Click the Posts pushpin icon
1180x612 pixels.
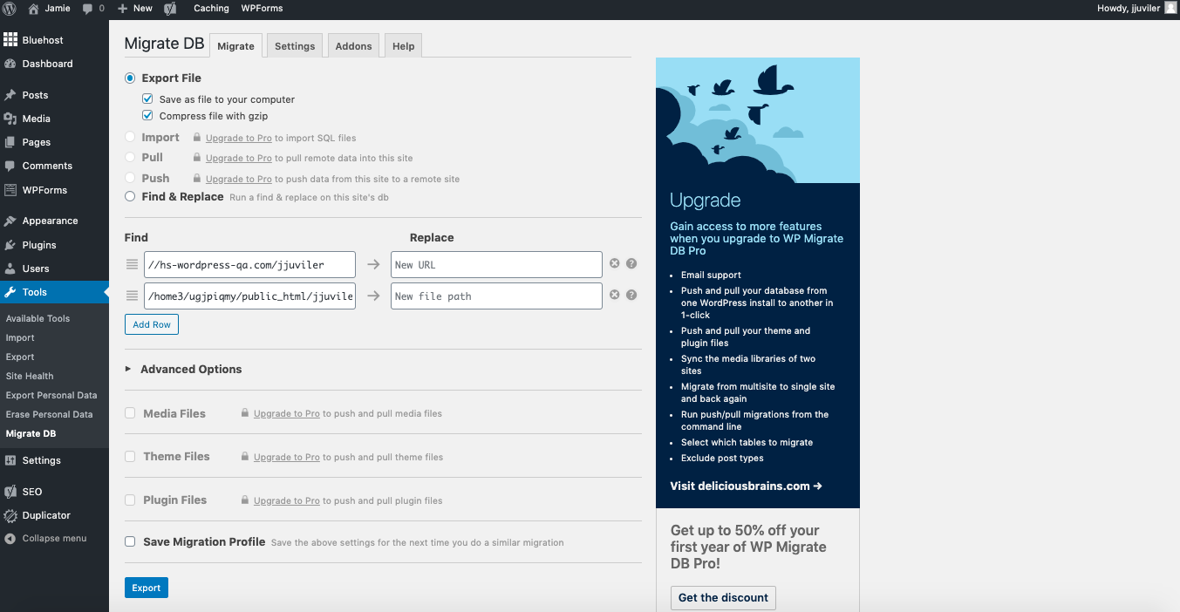pos(10,95)
